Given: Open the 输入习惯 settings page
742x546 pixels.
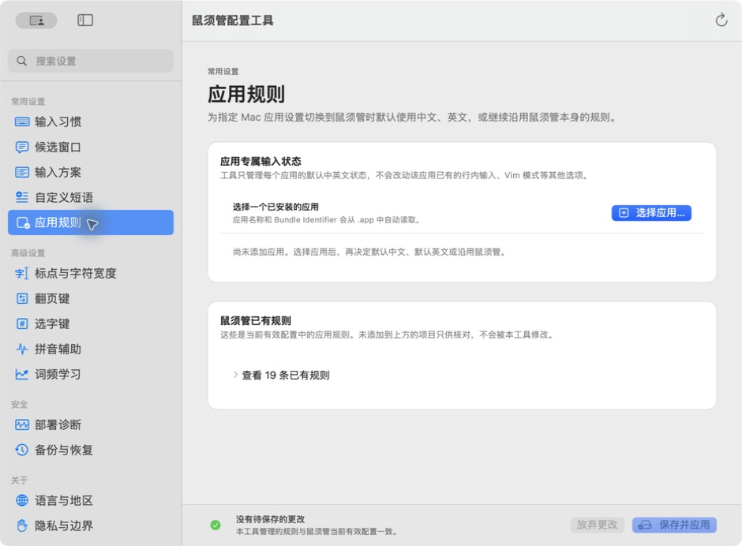Looking at the screenshot, I should coord(91,122).
